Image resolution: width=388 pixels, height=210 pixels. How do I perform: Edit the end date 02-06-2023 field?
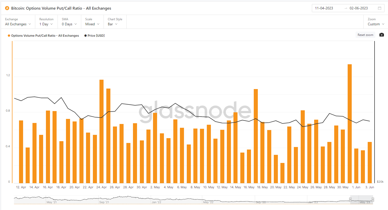point(359,8)
